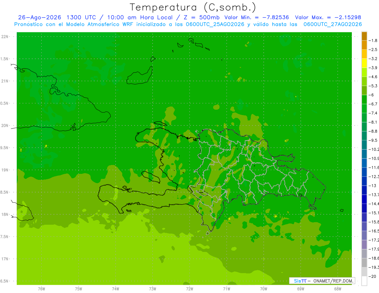
Task: Click the '18N' latitude label
Action: 5,214
